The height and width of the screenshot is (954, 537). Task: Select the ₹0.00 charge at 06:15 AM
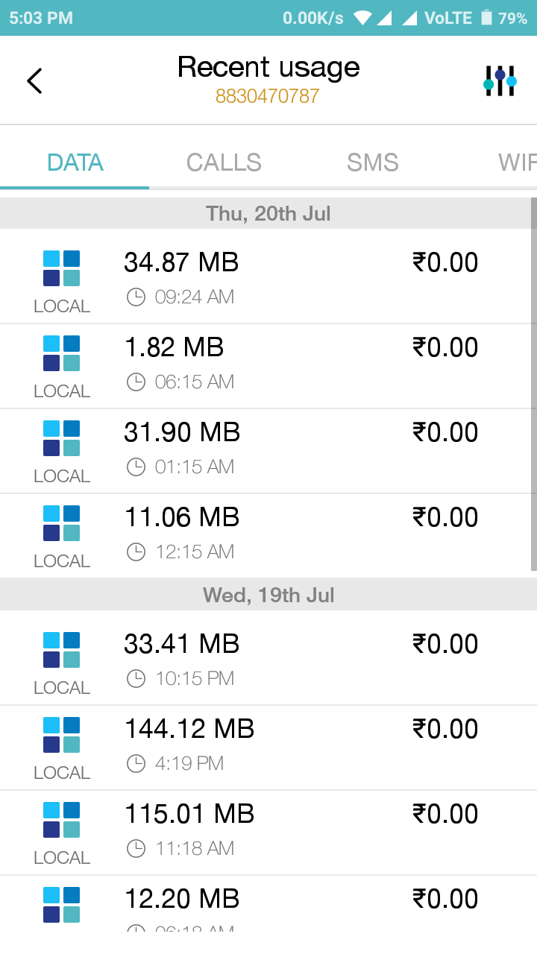445,347
